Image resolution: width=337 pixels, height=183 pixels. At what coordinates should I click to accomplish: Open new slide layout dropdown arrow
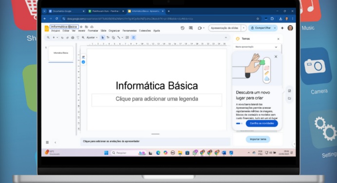pos(57,37)
